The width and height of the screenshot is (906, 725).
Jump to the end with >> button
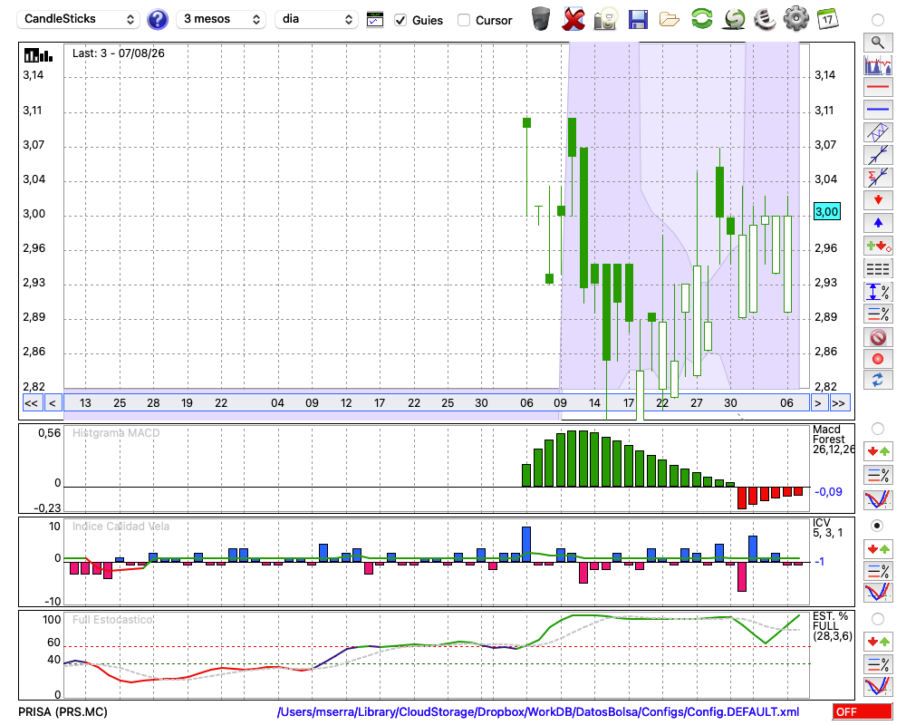838,403
